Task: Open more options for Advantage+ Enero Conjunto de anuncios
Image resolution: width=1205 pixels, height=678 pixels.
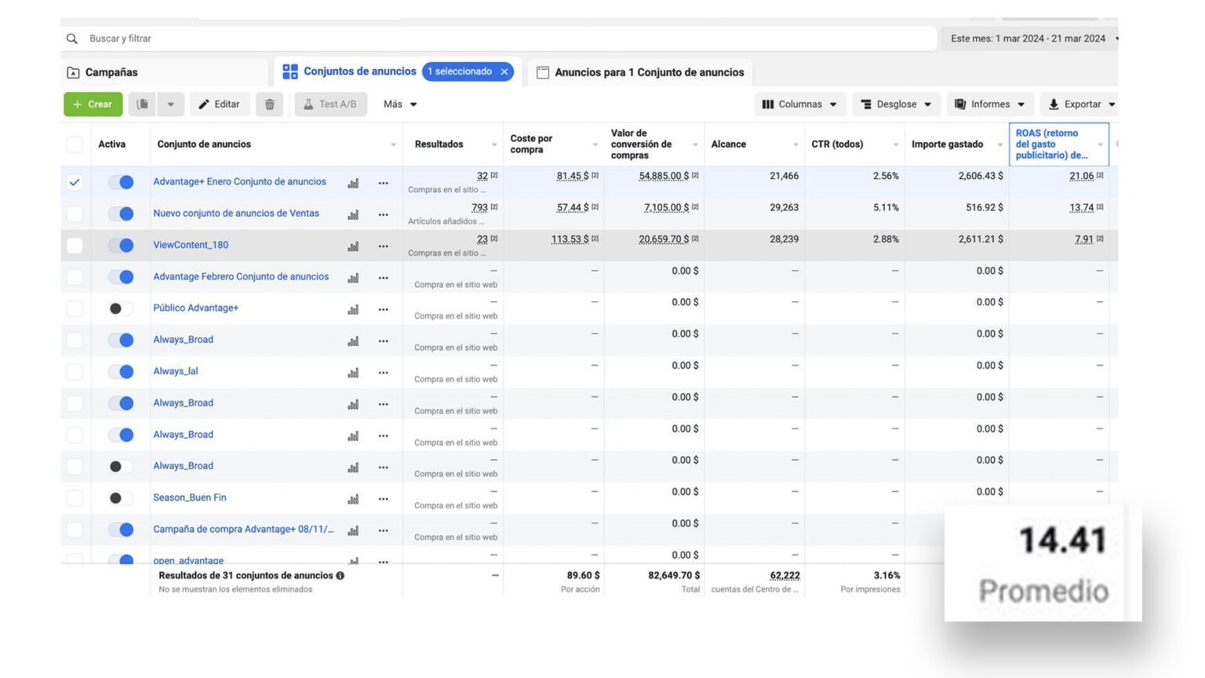Action: [383, 183]
